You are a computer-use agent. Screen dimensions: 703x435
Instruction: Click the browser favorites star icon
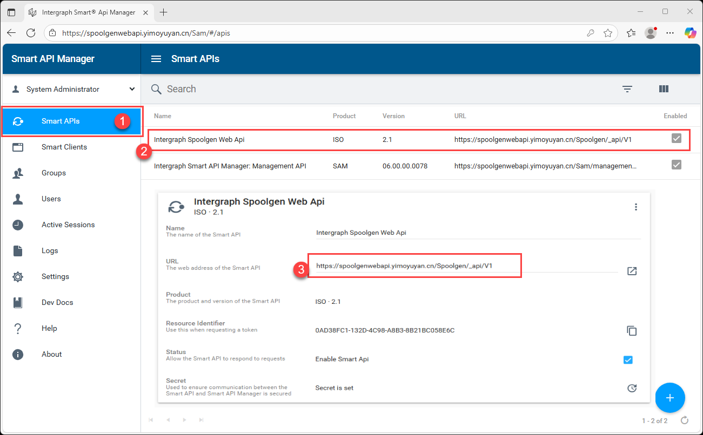[x=607, y=33]
